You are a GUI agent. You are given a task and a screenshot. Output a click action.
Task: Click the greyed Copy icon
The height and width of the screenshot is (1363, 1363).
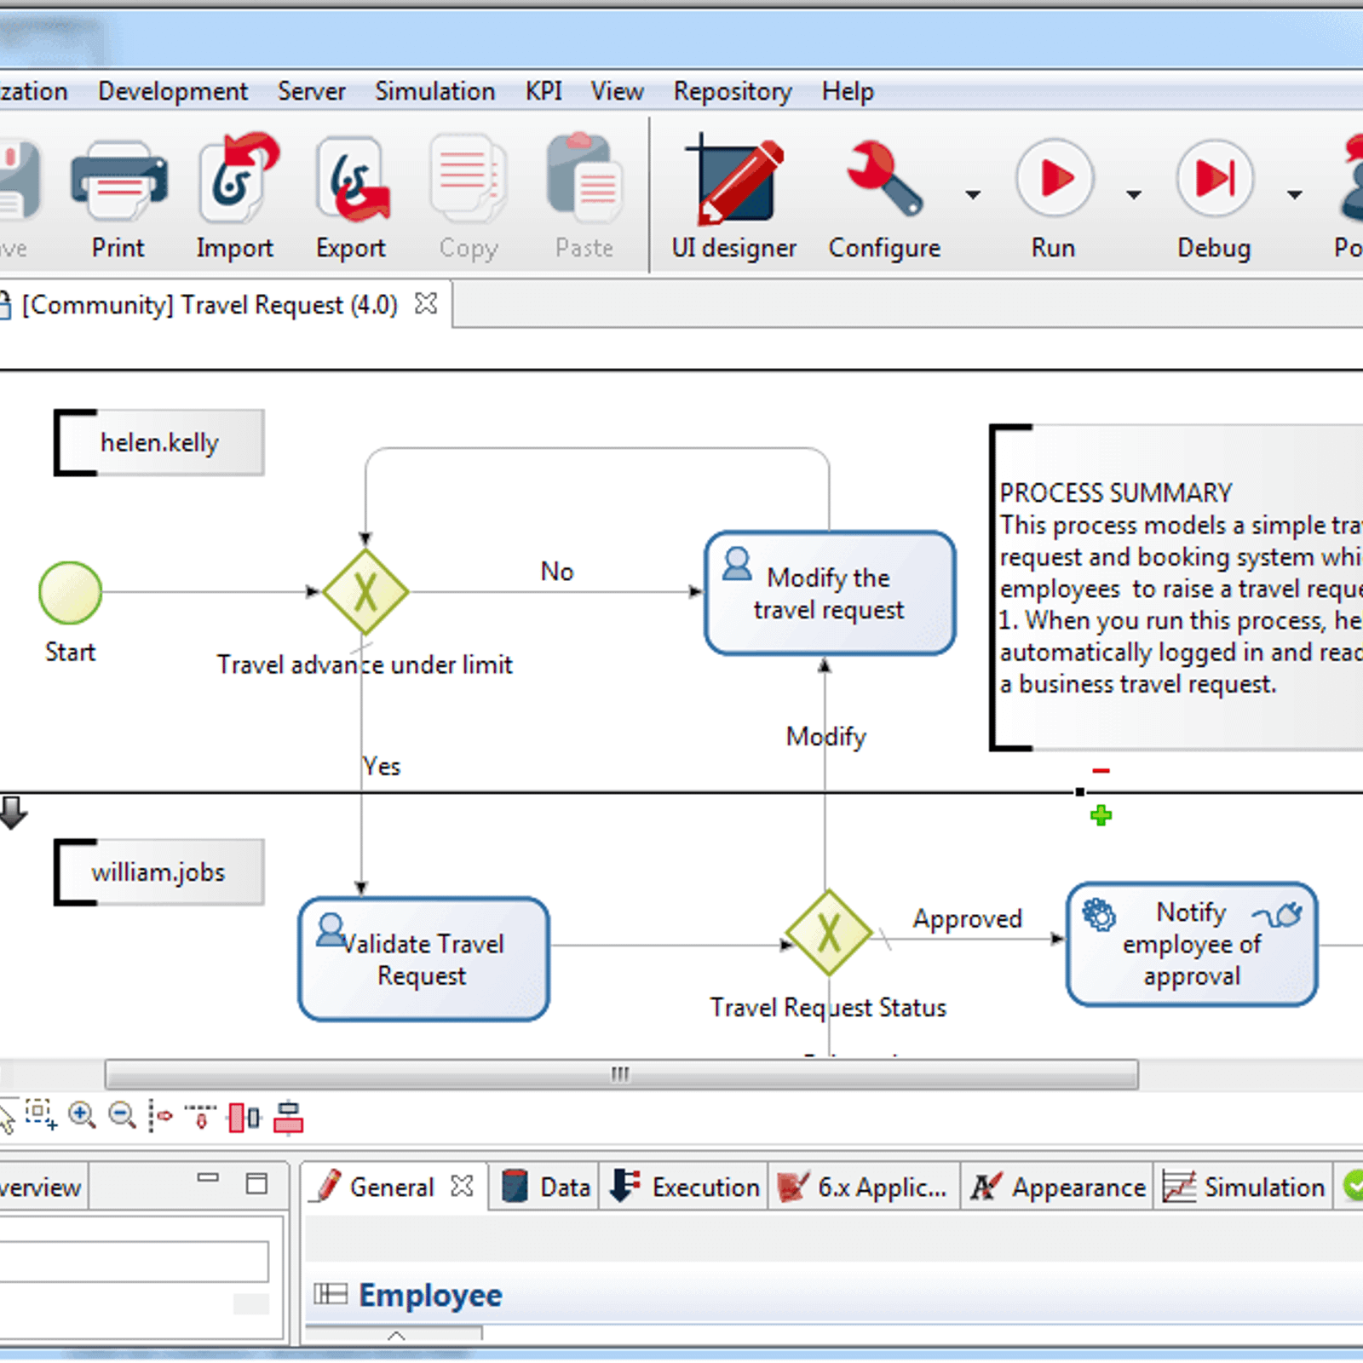[x=468, y=178]
